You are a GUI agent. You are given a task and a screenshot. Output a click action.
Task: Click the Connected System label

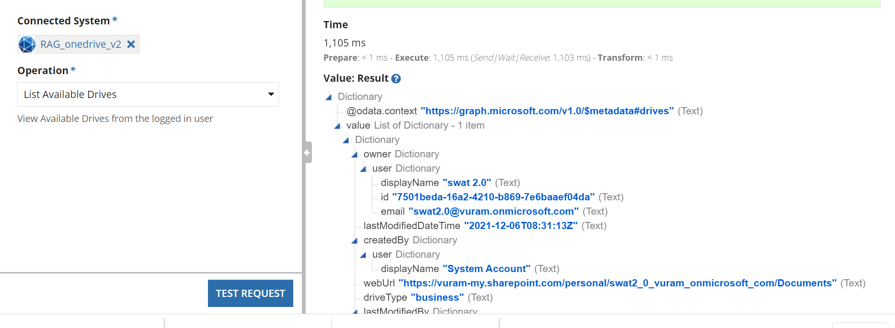tap(64, 21)
